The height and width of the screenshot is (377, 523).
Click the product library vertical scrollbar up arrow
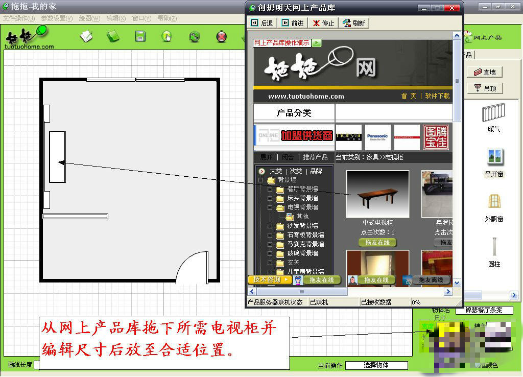coord(457,35)
